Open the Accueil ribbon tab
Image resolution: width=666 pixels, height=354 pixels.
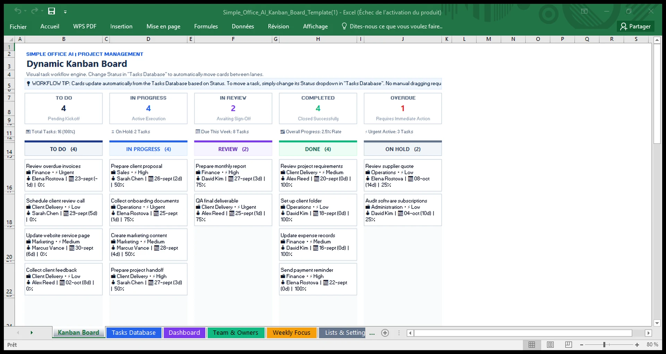click(50, 26)
